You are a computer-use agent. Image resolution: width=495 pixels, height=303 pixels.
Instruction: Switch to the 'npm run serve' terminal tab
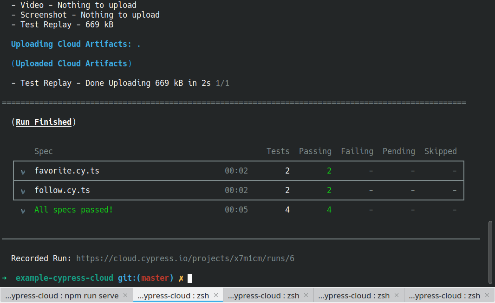pyautogui.click(x=62, y=296)
